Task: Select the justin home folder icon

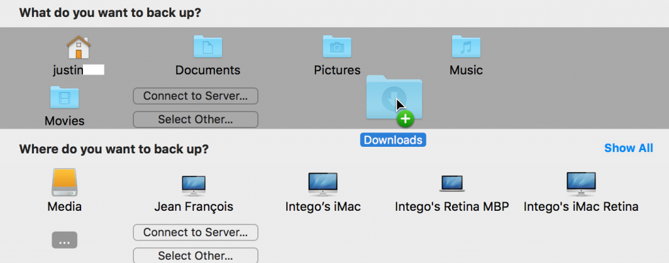Action: [x=78, y=47]
